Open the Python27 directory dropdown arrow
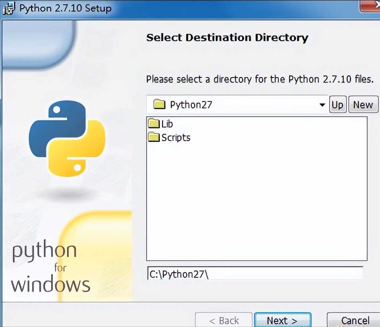Screen dimensions: 380x327 point(322,105)
